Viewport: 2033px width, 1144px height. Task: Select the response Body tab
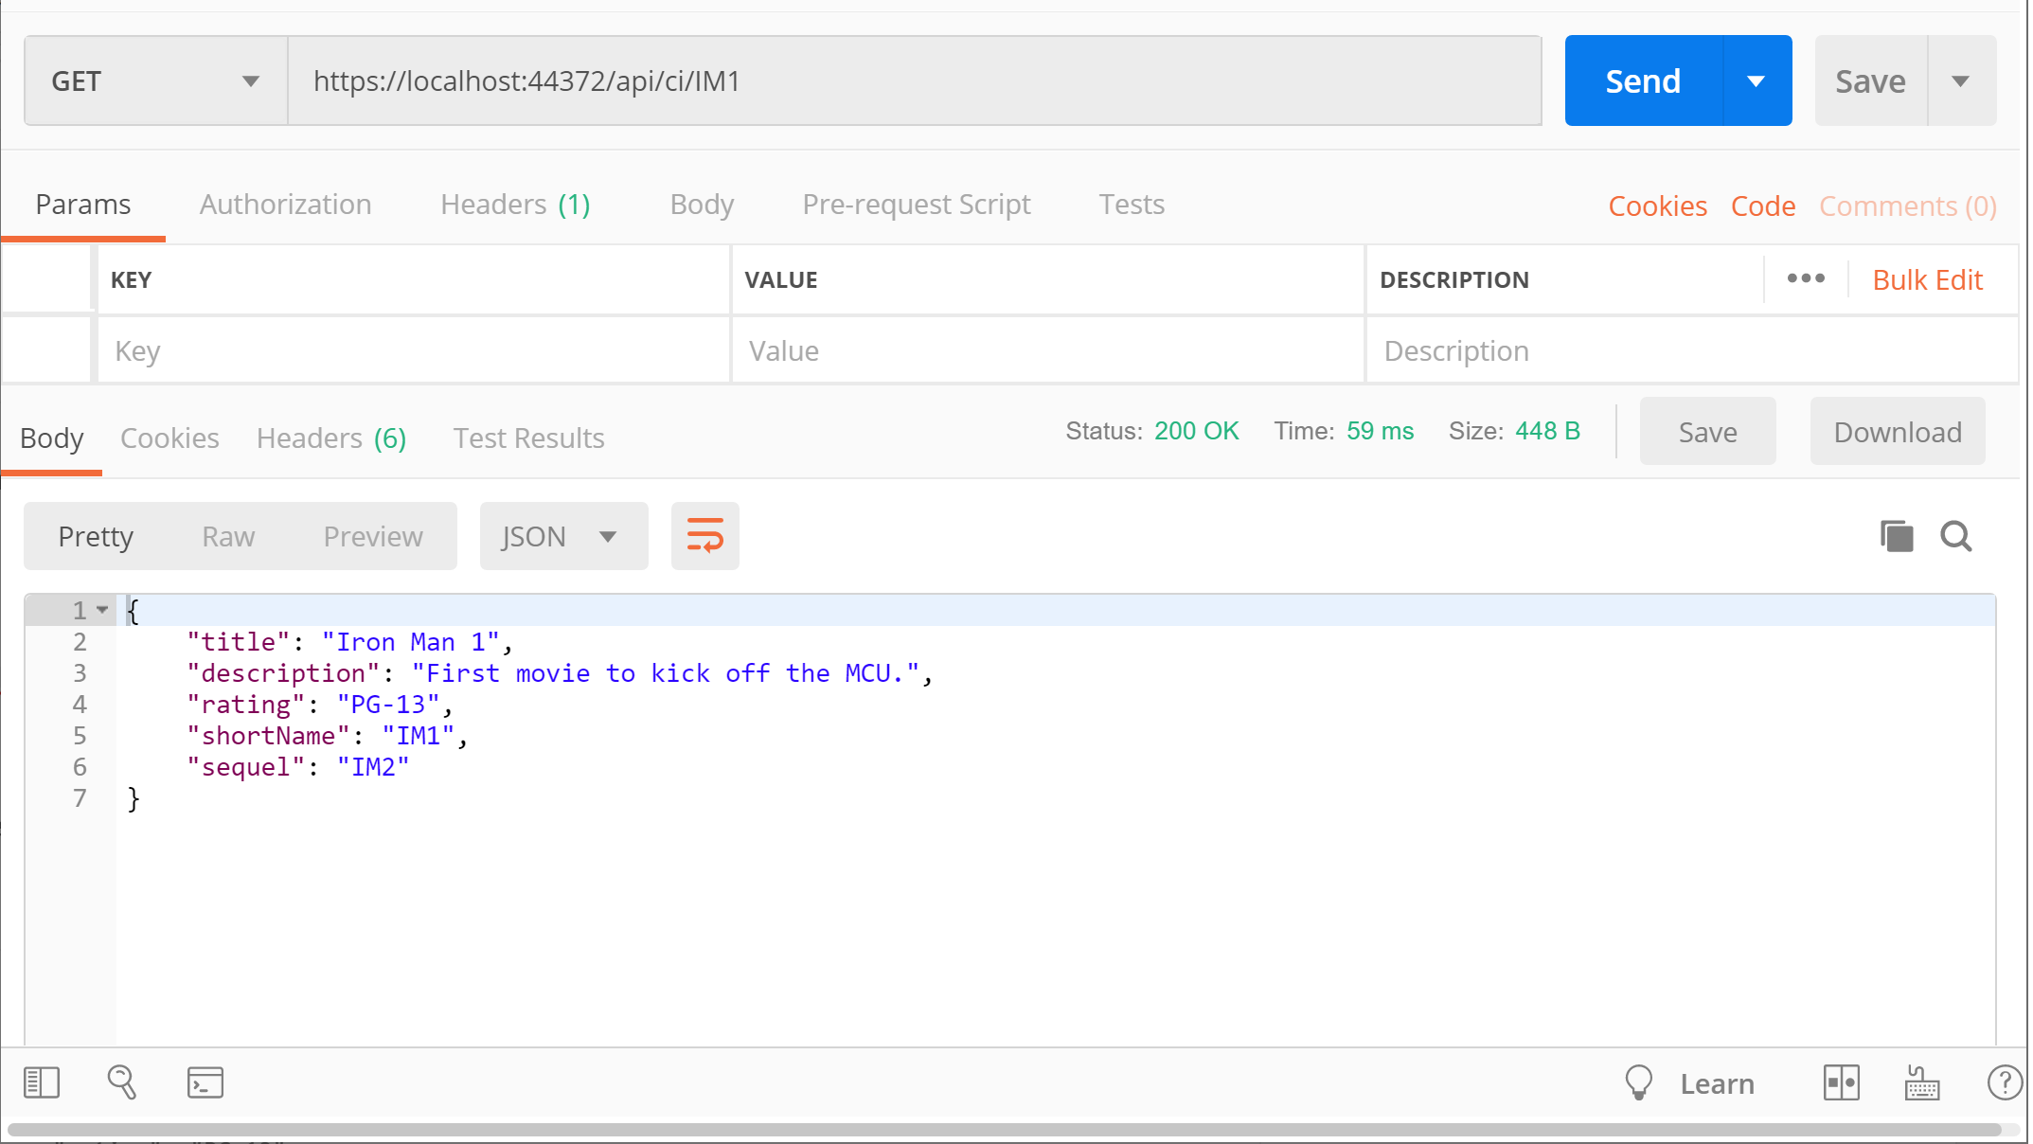click(52, 438)
